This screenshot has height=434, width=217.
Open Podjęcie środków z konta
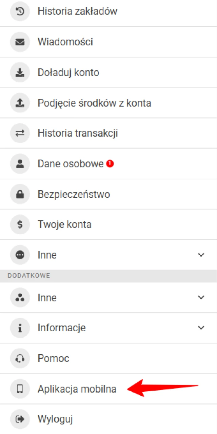[94, 103]
